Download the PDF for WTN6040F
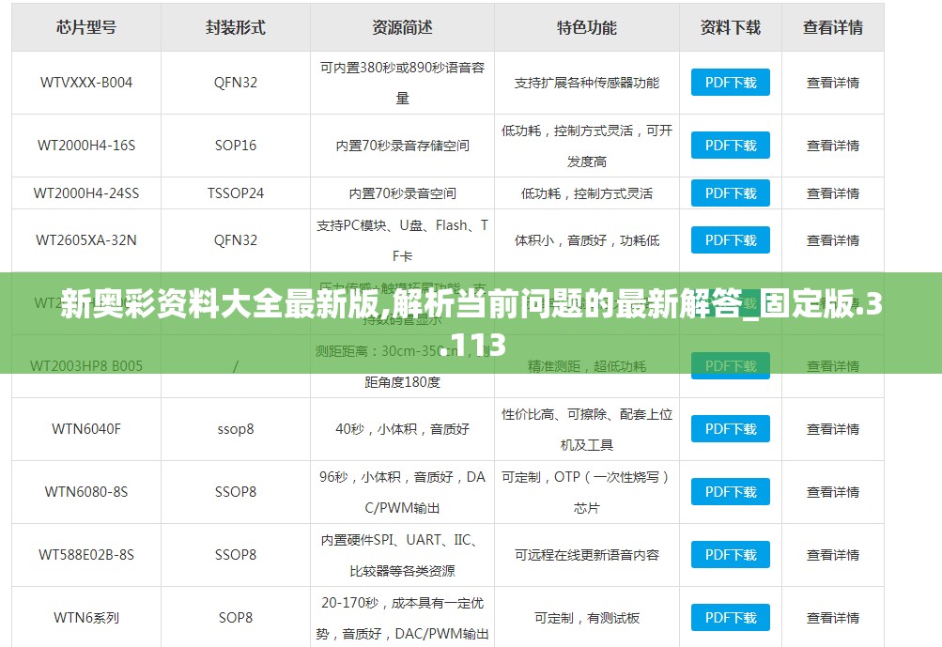The width and height of the screenshot is (942, 647). 730,429
